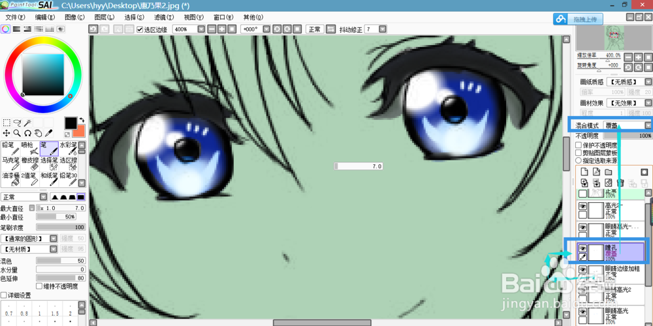The image size is (653, 326).
Task: Open the 视图 menu
Action: [x=194, y=17]
